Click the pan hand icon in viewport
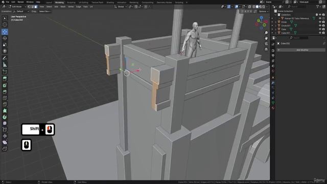The width and height of the screenshot is (327, 184). click(266, 38)
